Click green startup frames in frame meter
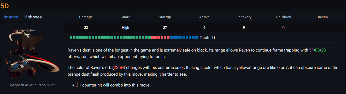The width and height of the screenshot is (346, 94). tap(110, 38)
